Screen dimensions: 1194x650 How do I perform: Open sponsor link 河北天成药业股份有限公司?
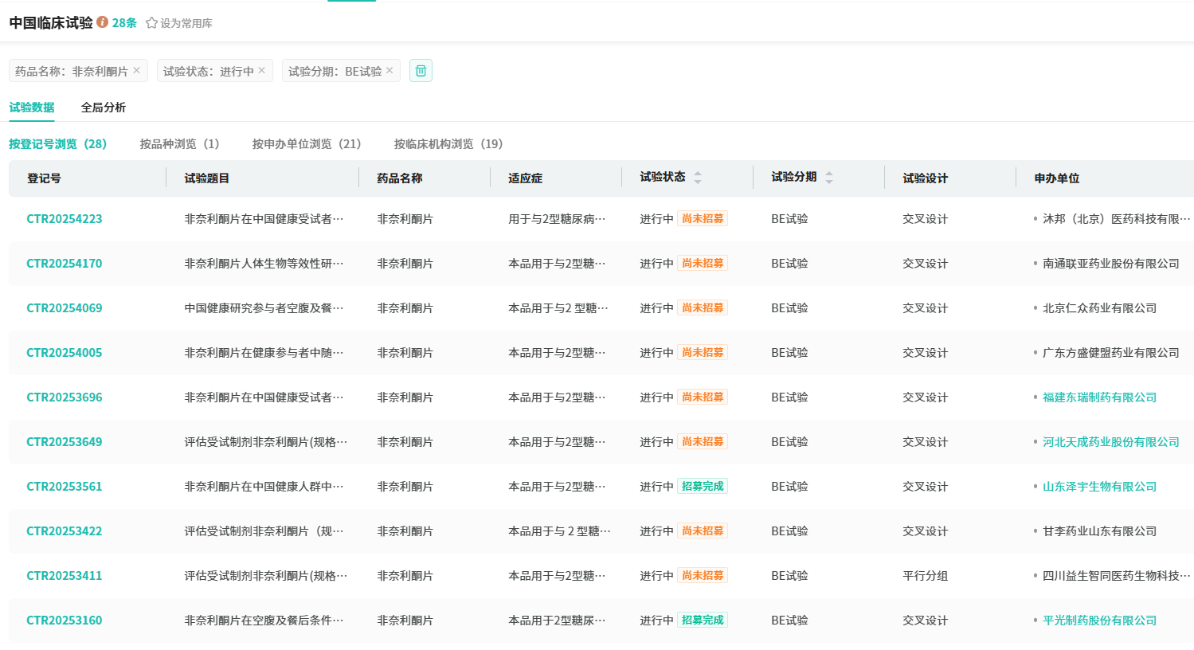1110,442
